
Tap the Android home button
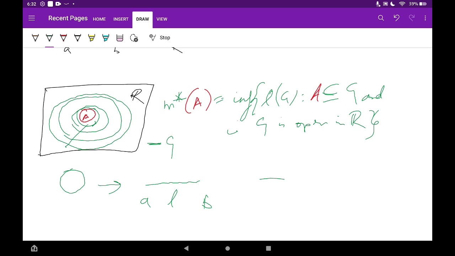click(227, 248)
